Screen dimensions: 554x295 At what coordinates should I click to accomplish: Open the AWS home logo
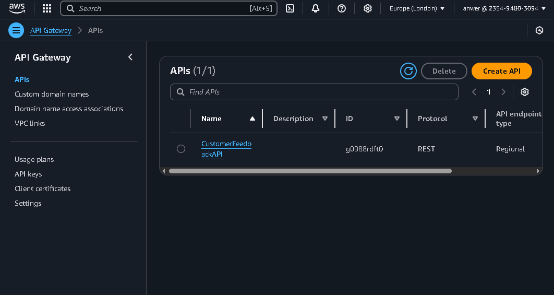coord(17,8)
